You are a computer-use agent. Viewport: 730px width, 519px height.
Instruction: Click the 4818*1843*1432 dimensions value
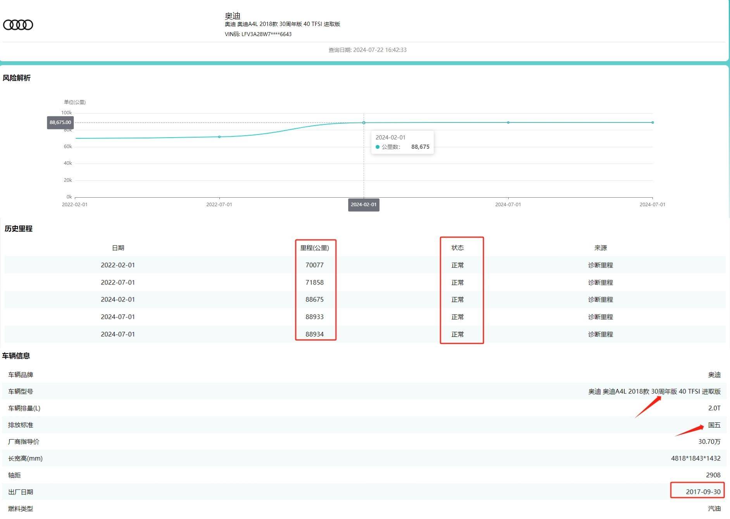(696, 458)
